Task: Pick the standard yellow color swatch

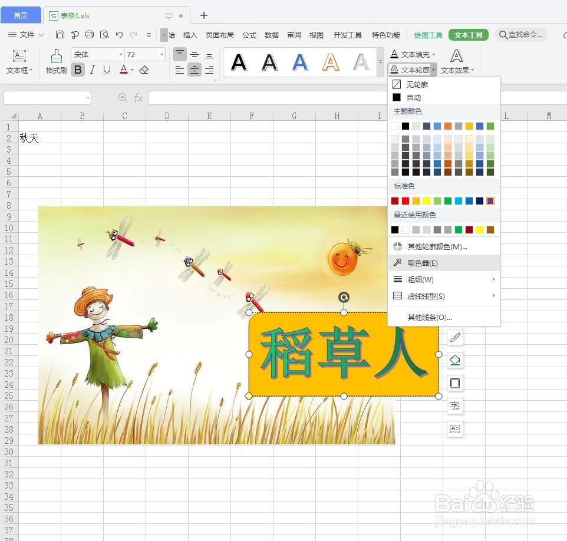Action: 427,201
